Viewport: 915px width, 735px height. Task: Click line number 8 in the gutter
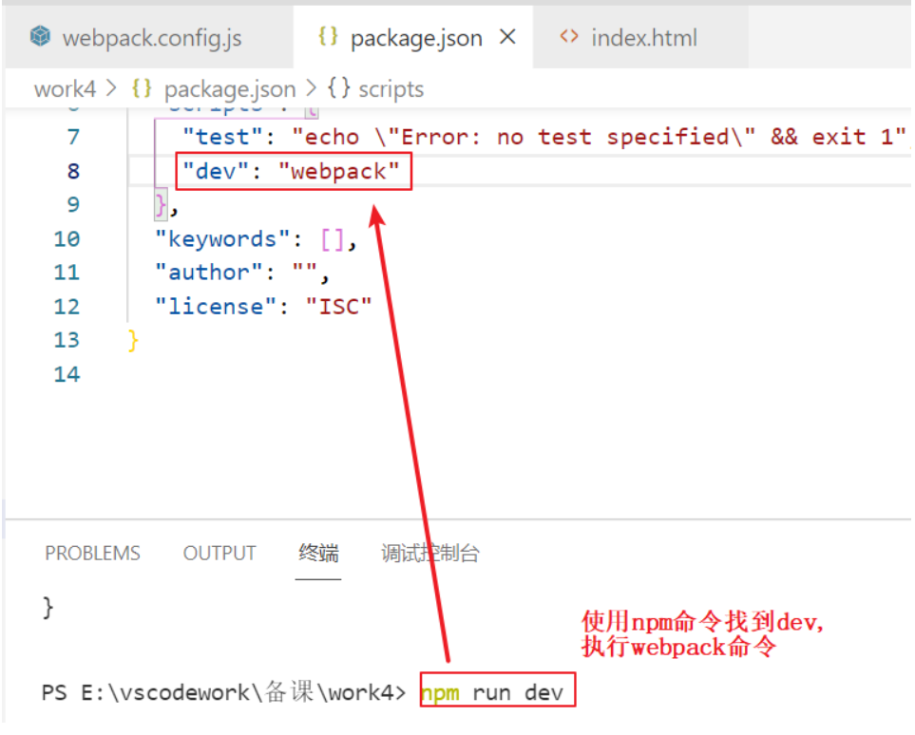(73, 171)
